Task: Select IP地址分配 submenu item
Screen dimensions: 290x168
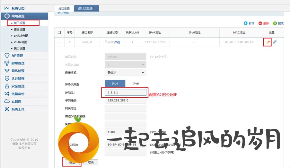Action: (x=21, y=36)
